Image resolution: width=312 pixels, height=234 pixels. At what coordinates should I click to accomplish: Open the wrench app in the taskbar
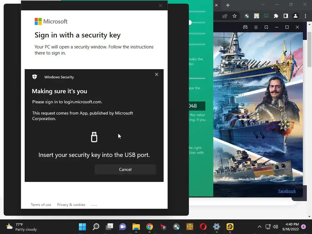coord(176,227)
